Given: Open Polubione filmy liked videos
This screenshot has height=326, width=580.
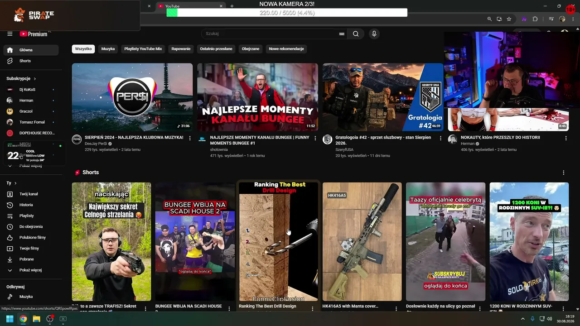Looking at the screenshot, I should click(x=31, y=237).
